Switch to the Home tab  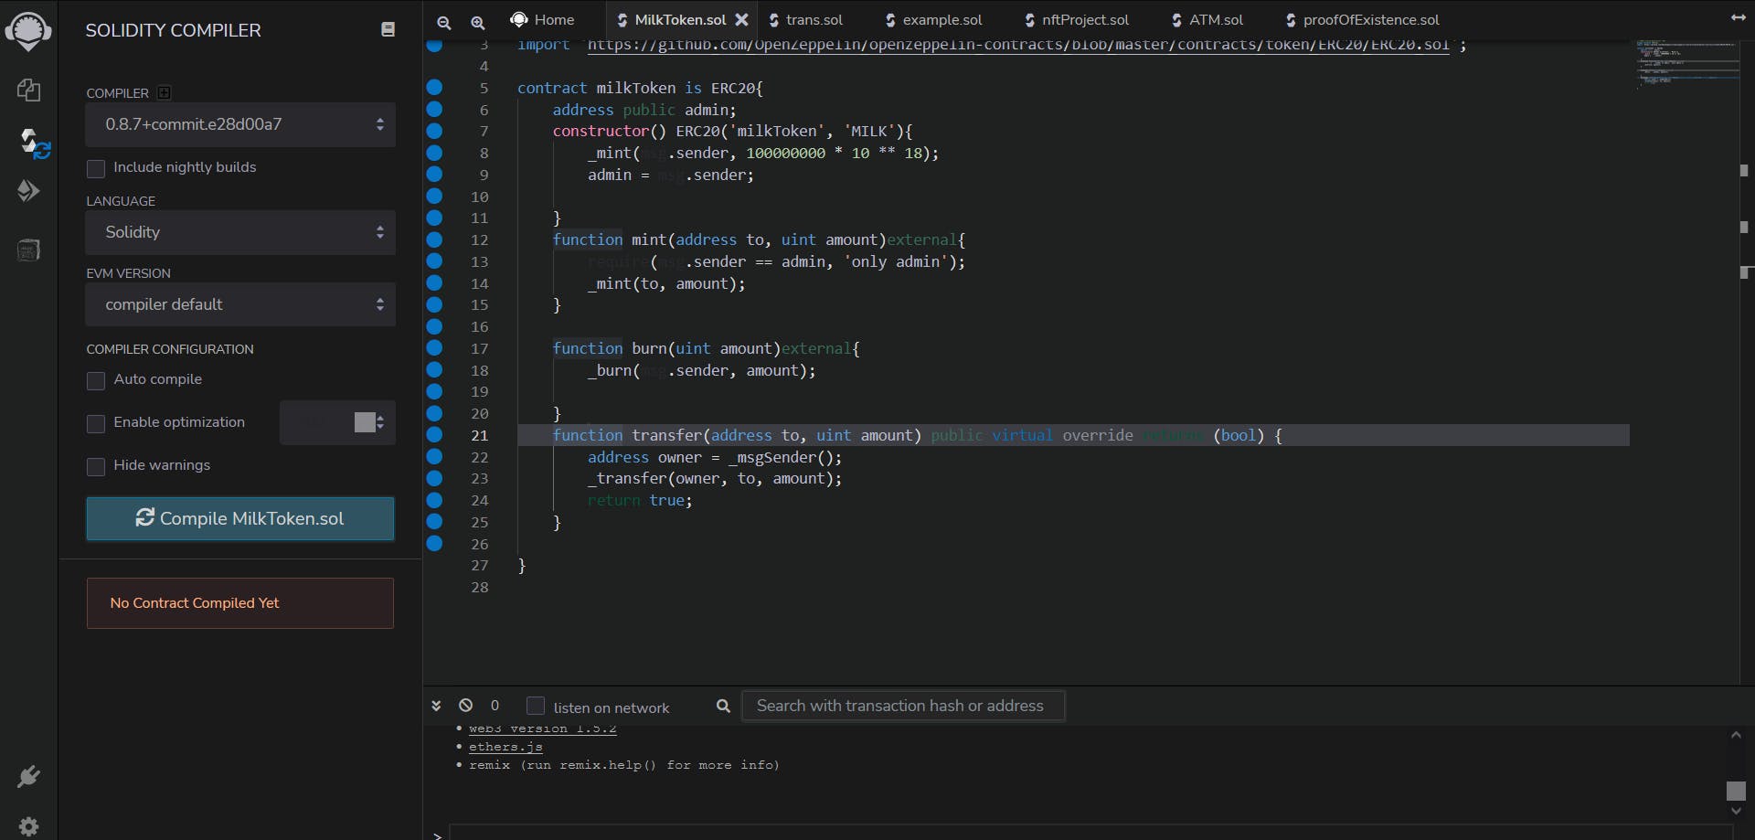click(543, 19)
